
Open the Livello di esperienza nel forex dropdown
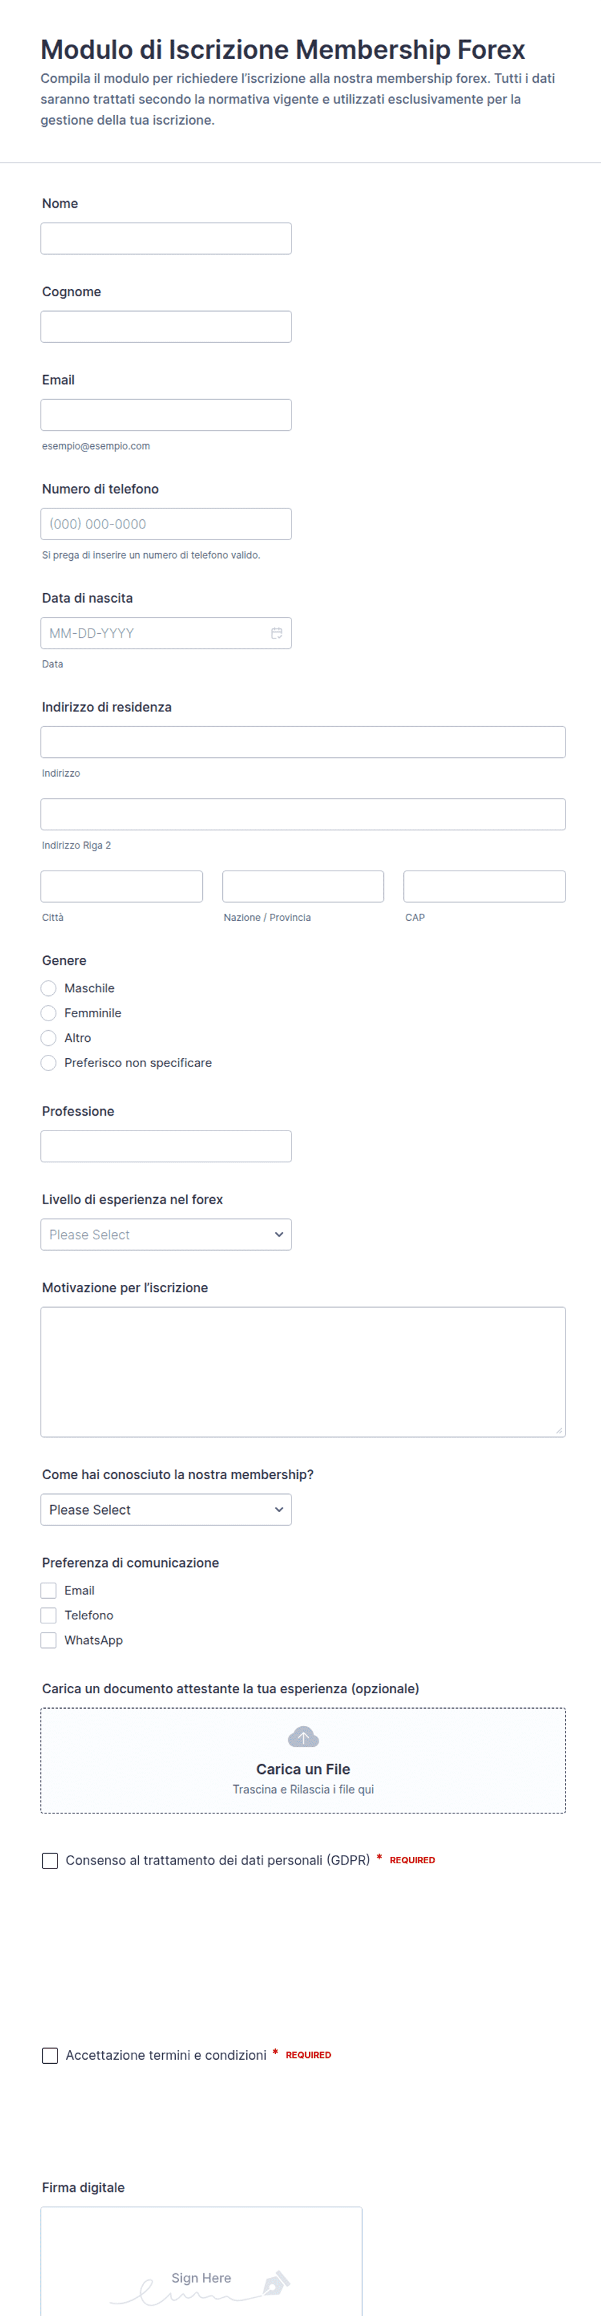click(x=166, y=1235)
